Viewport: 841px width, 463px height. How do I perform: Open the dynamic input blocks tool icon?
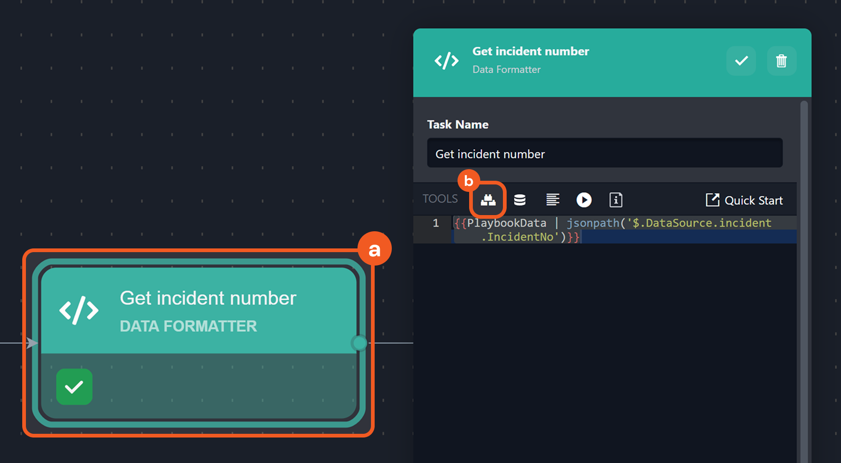coord(488,200)
